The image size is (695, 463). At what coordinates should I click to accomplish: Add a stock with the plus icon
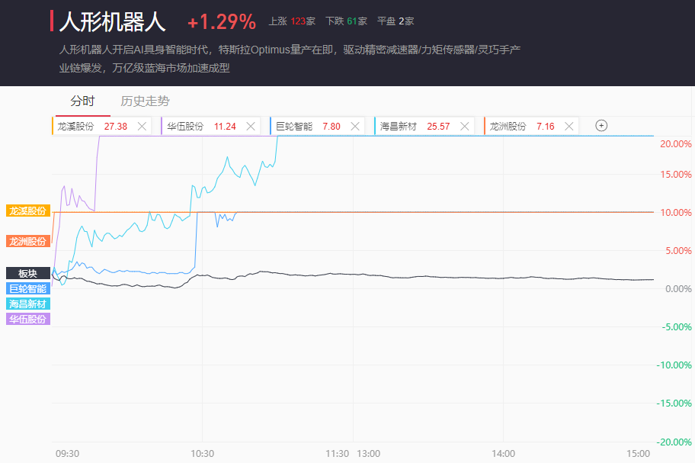coord(601,126)
